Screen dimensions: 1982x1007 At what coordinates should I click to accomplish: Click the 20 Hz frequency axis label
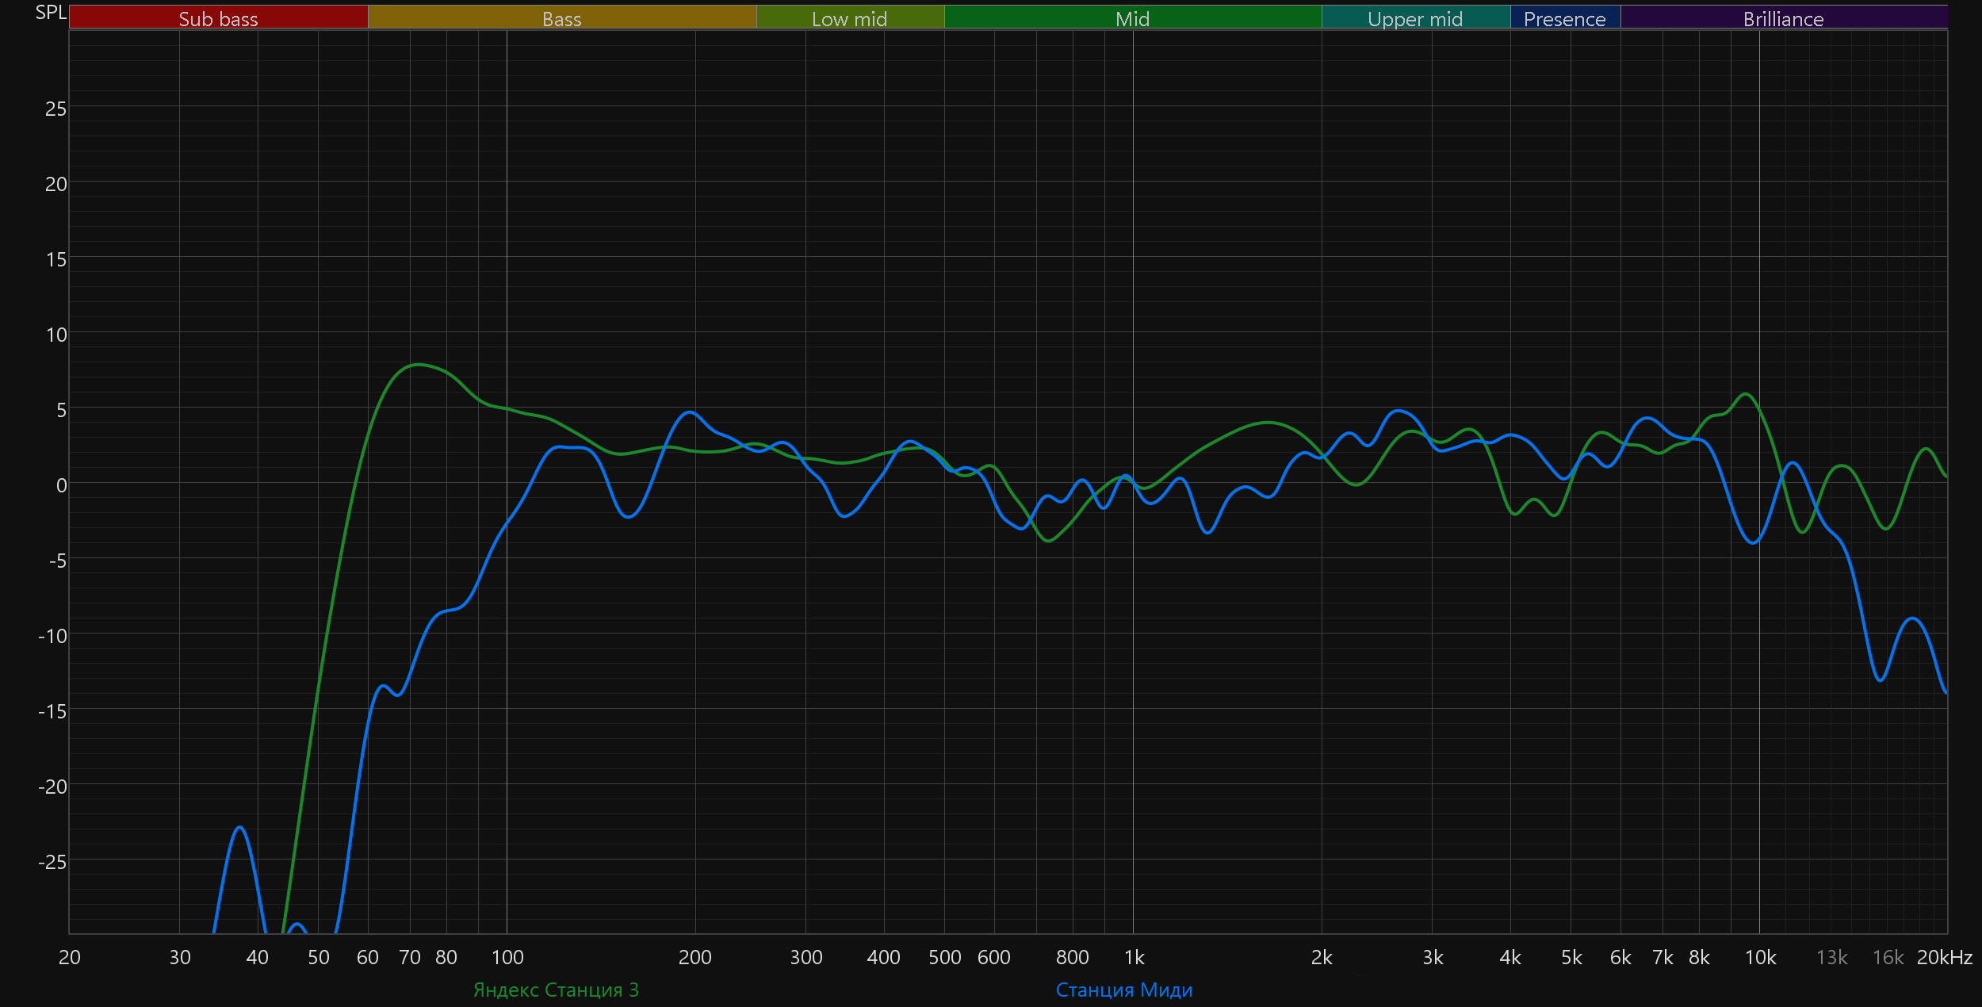[x=70, y=958]
